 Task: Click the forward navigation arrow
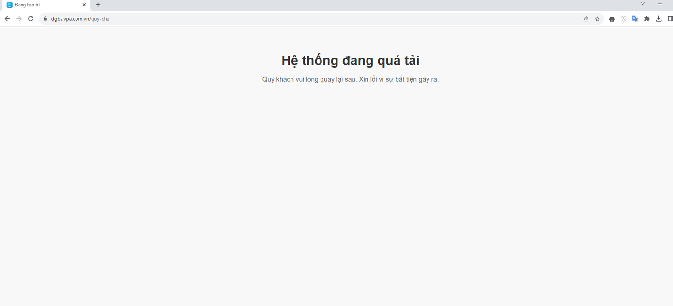point(18,18)
